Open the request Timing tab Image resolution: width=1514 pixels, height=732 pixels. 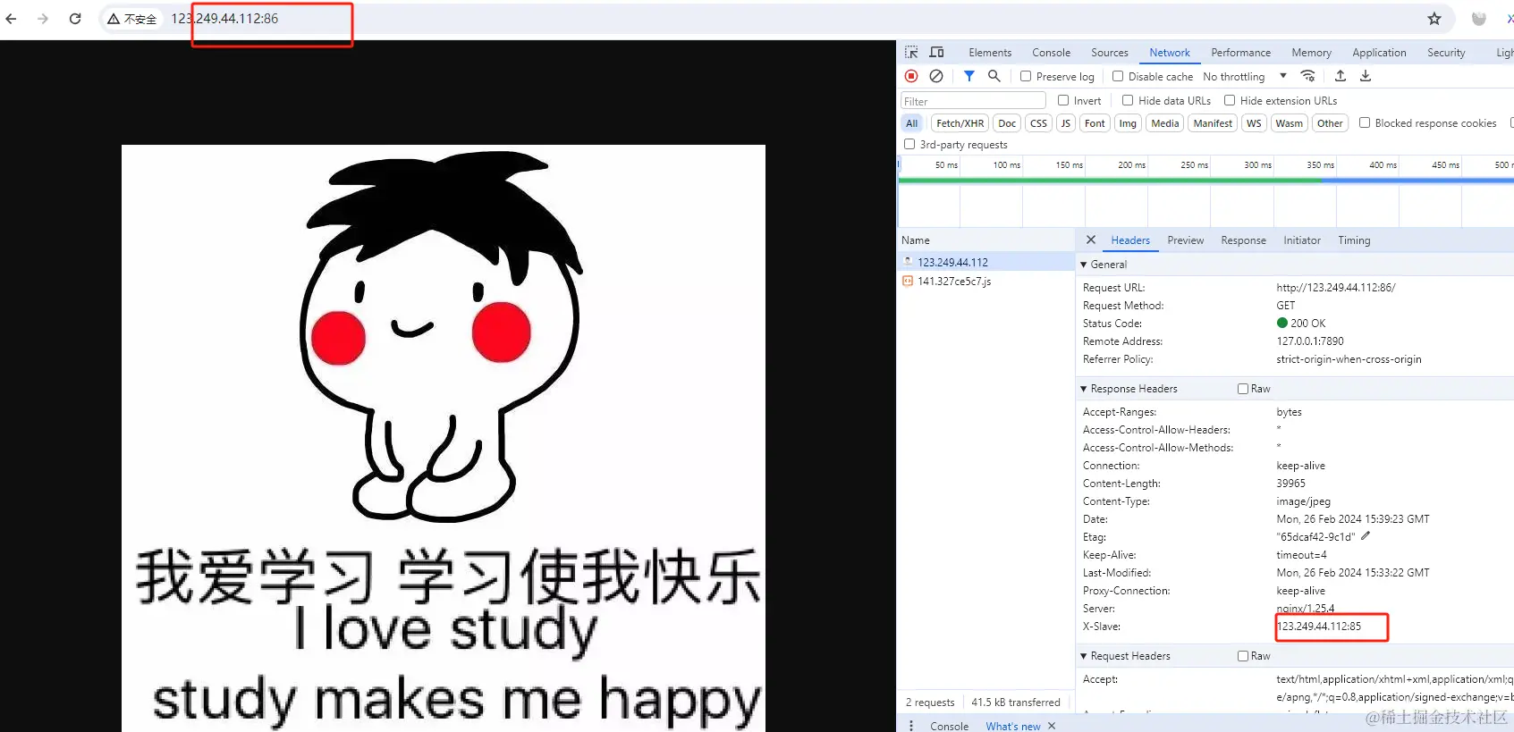[1354, 240]
